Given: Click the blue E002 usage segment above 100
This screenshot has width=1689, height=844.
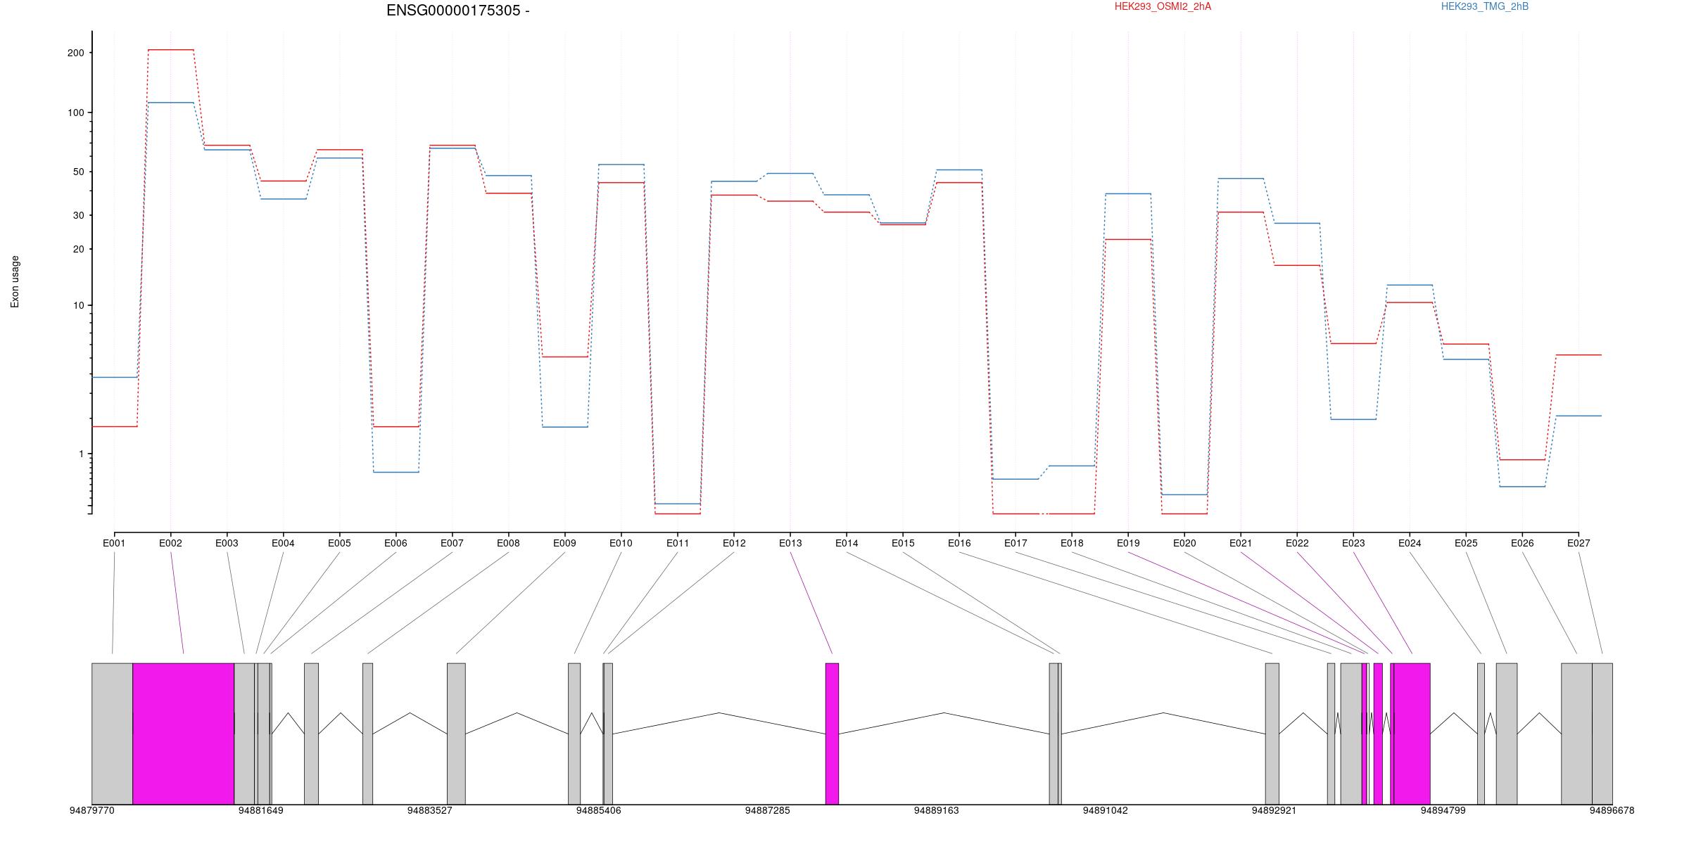Looking at the screenshot, I should tap(170, 103).
